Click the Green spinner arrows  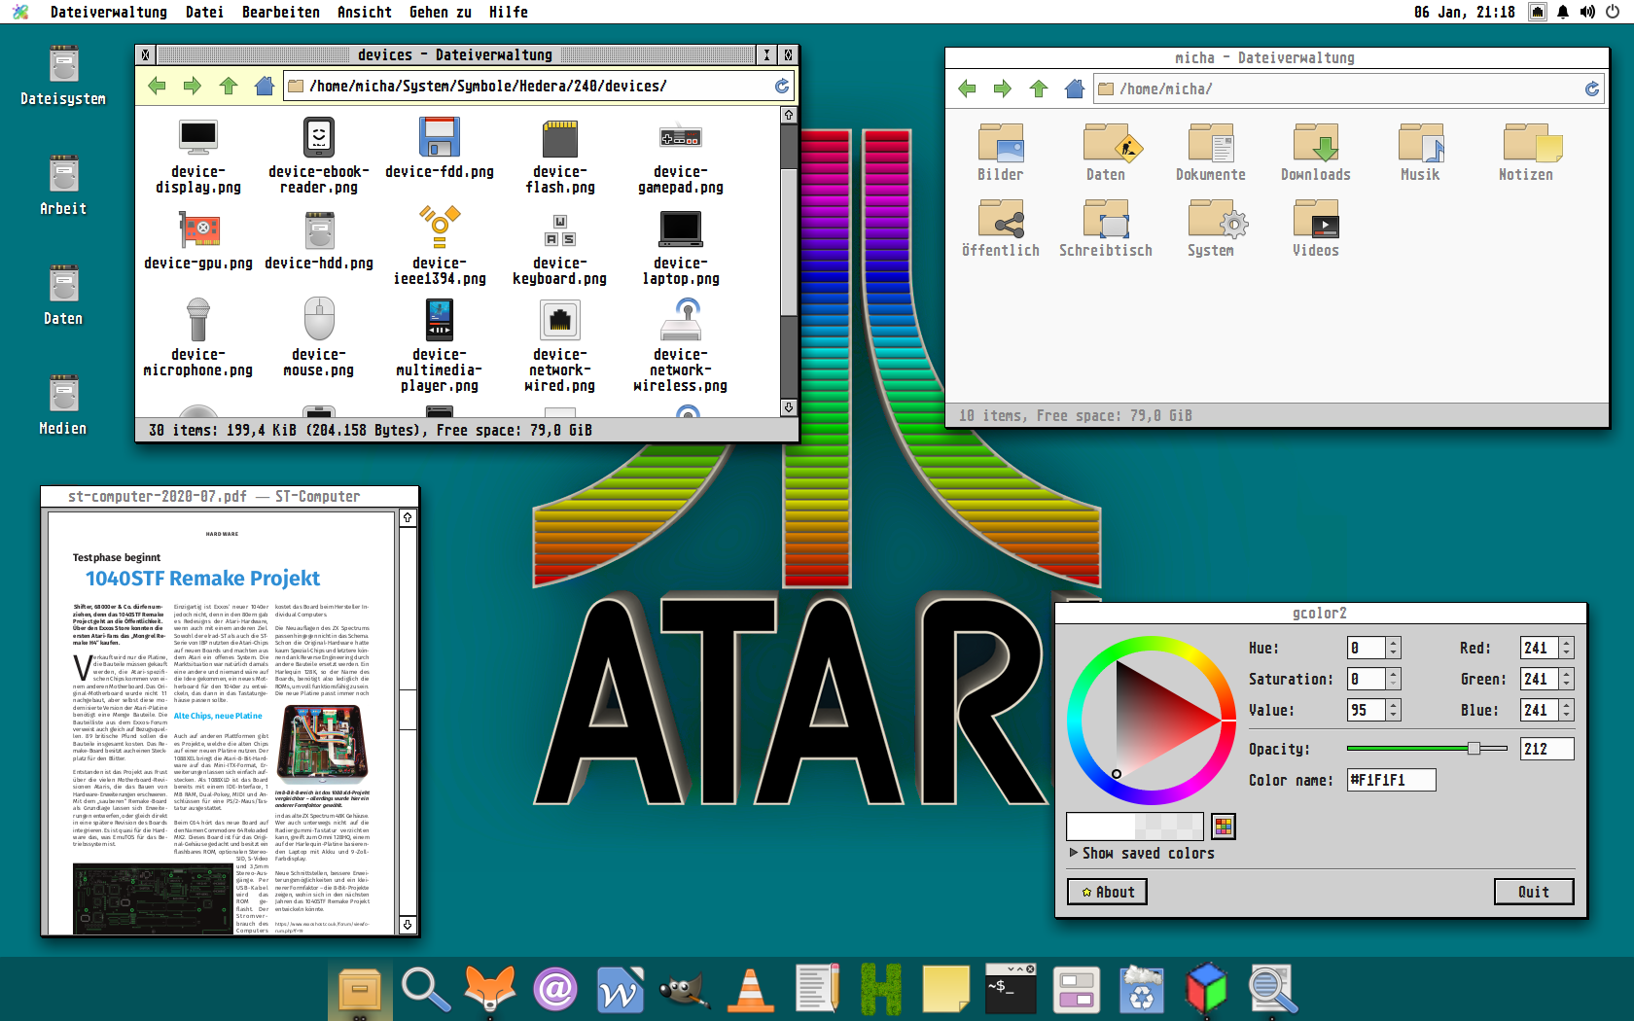point(1566,679)
